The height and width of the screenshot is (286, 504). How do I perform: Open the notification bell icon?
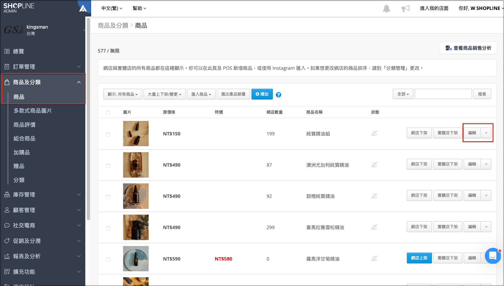pos(387,8)
